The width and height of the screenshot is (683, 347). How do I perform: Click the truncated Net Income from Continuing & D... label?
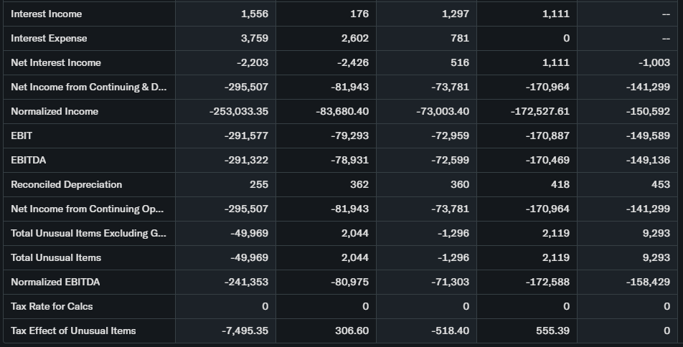pos(89,87)
